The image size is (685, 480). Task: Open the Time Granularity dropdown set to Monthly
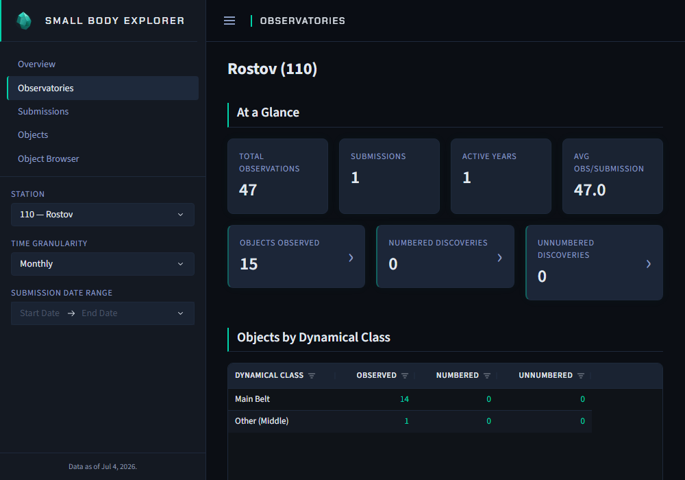103,264
